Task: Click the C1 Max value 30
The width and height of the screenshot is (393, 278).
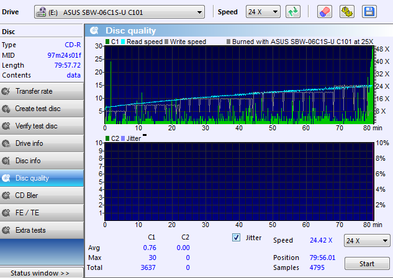Action: pyautogui.click(x=152, y=258)
